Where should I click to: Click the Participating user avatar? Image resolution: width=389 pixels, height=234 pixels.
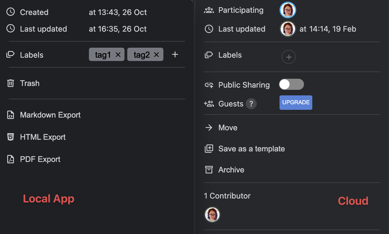point(288,10)
